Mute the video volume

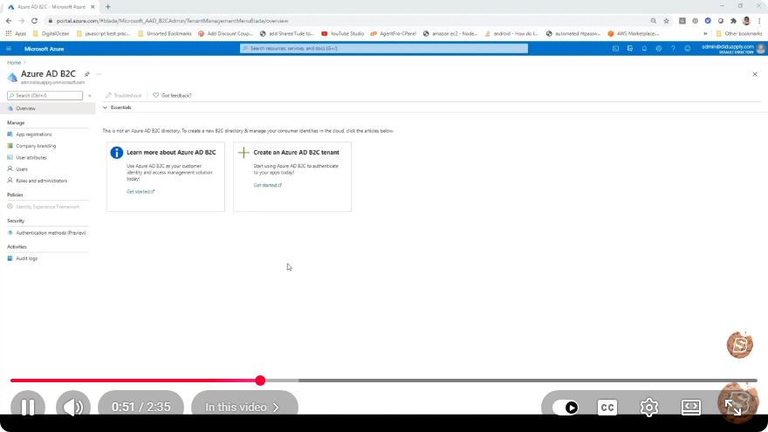tap(73, 407)
